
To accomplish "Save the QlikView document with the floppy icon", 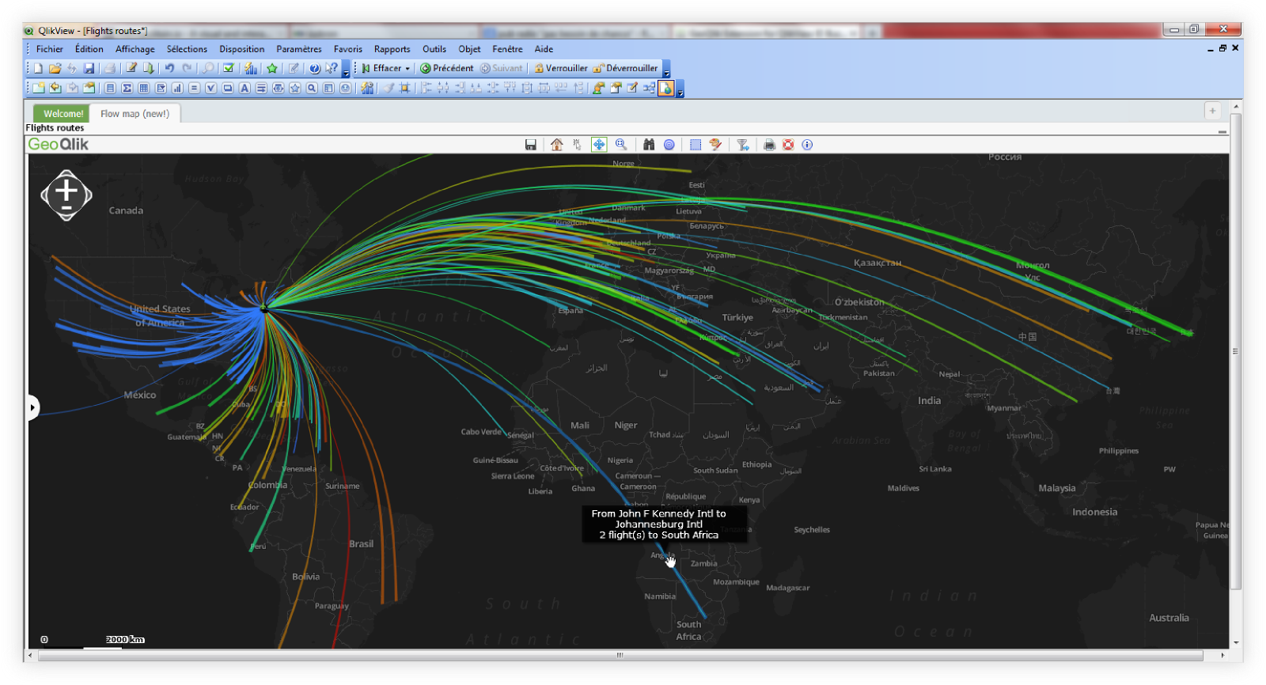I will point(89,68).
